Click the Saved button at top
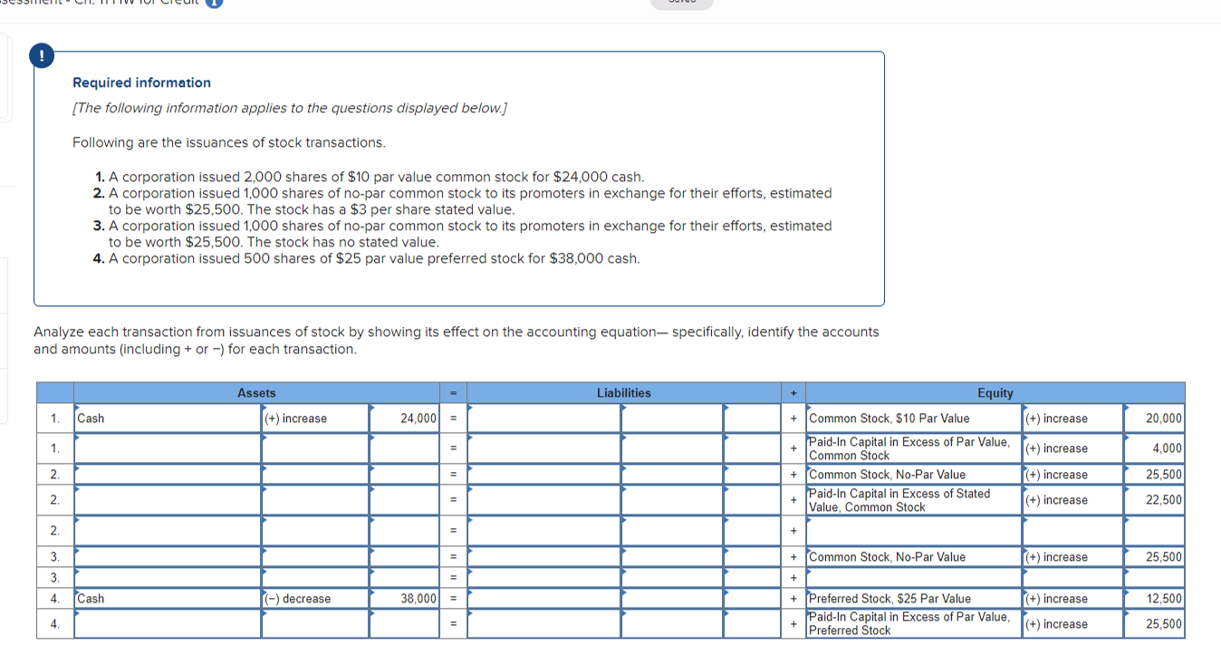This screenshot has width=1221, height=655. point(681,5)
